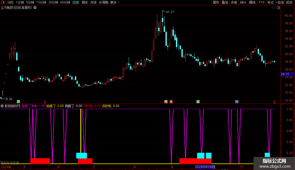Screen dimensions: 295x170
Task: Switch to 分时 intraday view
Action: pyautogui.click(x=10, y=2)
